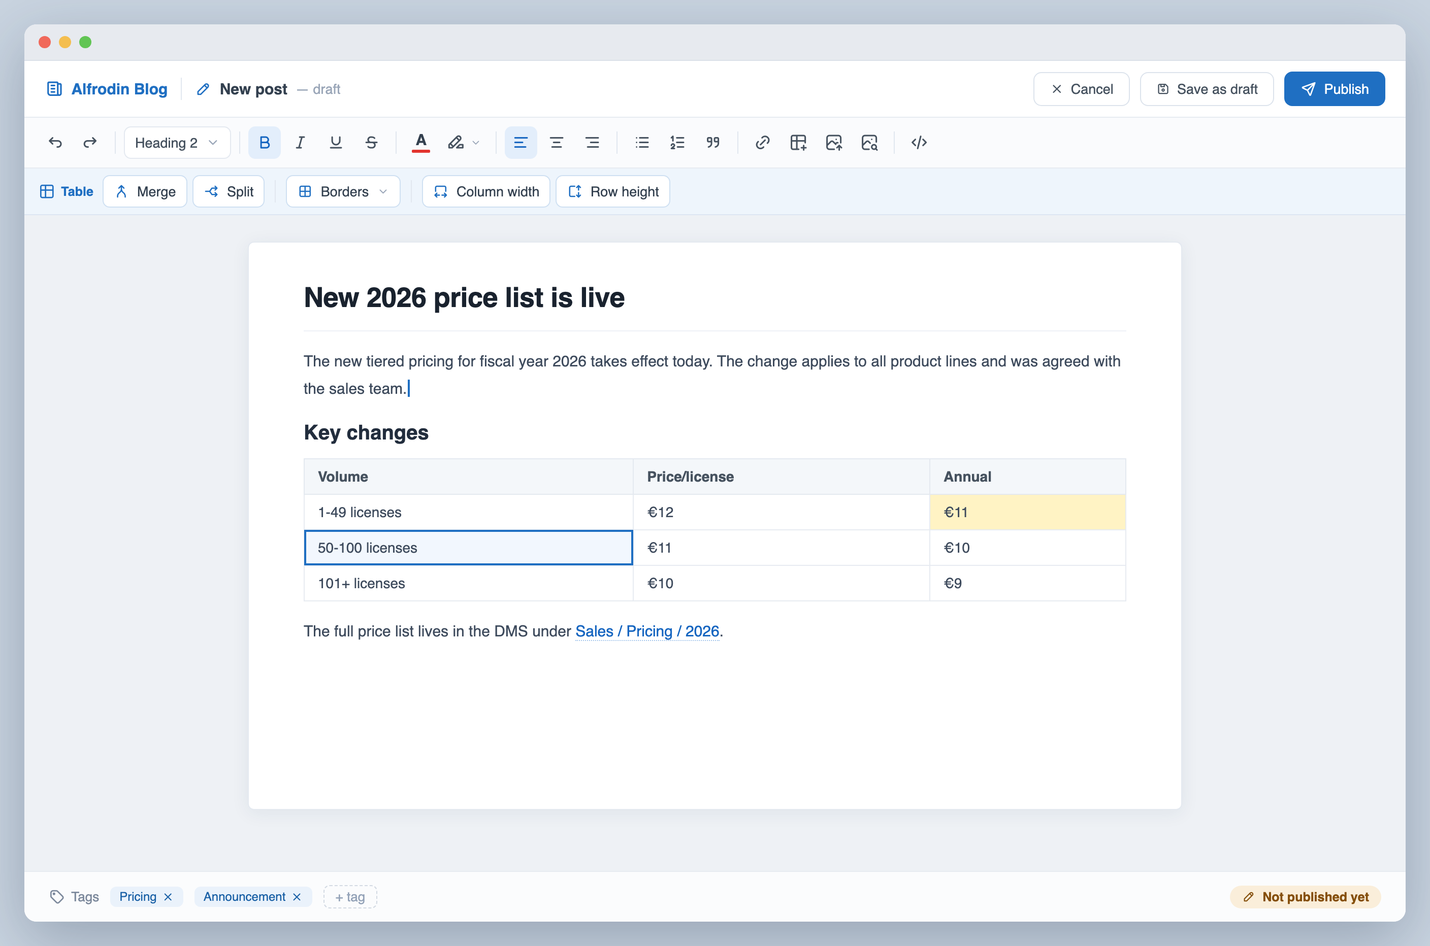Toggle strikethrough formatting
The image size is (1430, 946).
pyautogui.click(x=371, y=143)
